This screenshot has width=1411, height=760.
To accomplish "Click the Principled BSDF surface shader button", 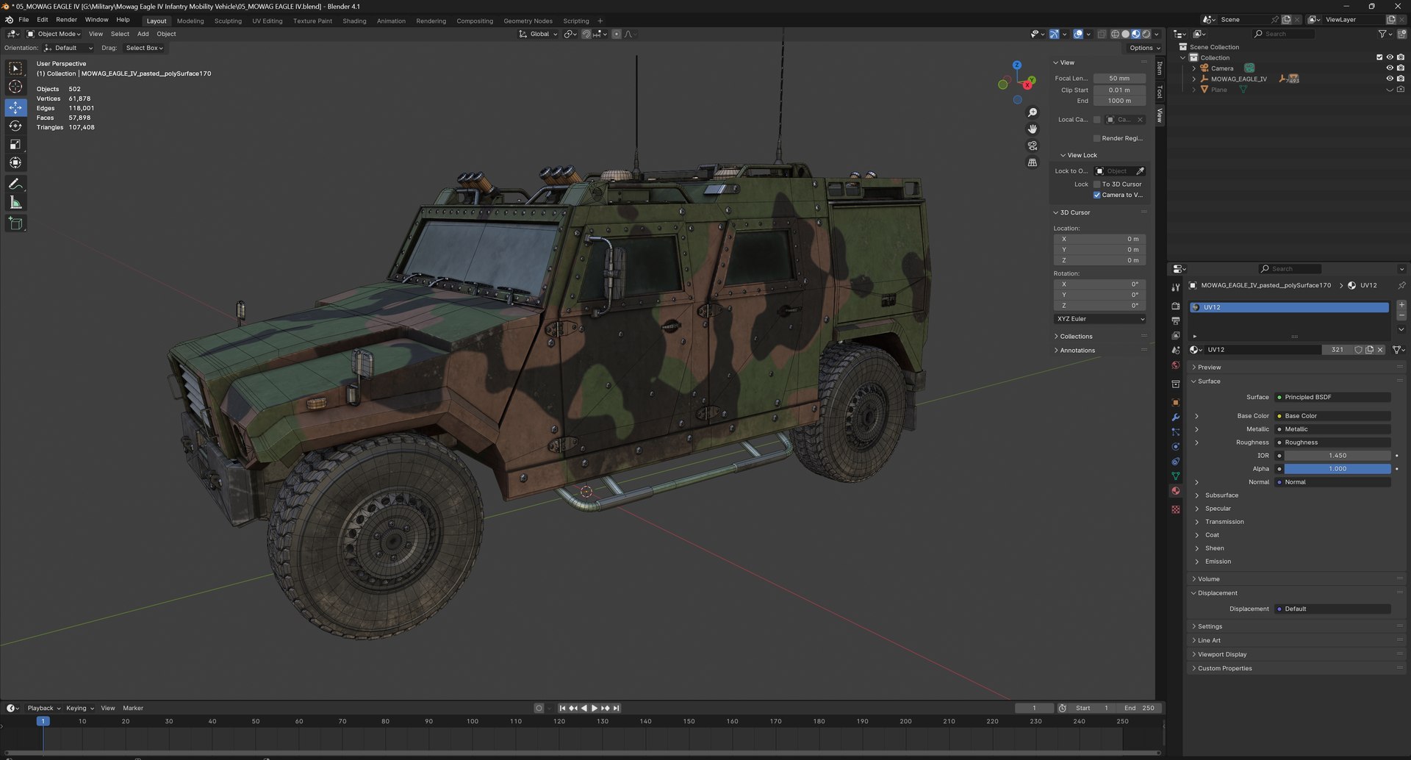I will point(1332,397).
